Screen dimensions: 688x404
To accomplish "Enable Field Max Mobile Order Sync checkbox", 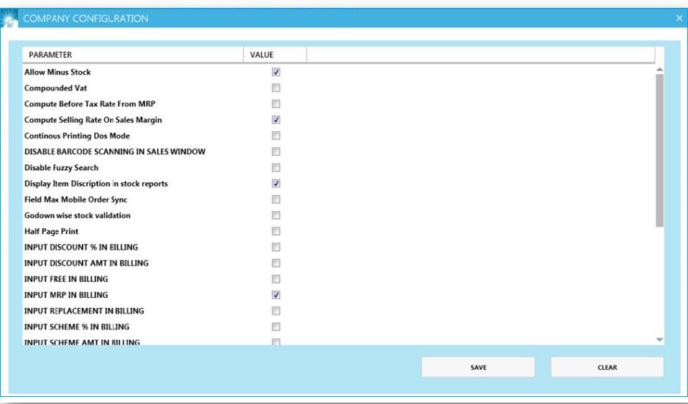I will point(276,199).
